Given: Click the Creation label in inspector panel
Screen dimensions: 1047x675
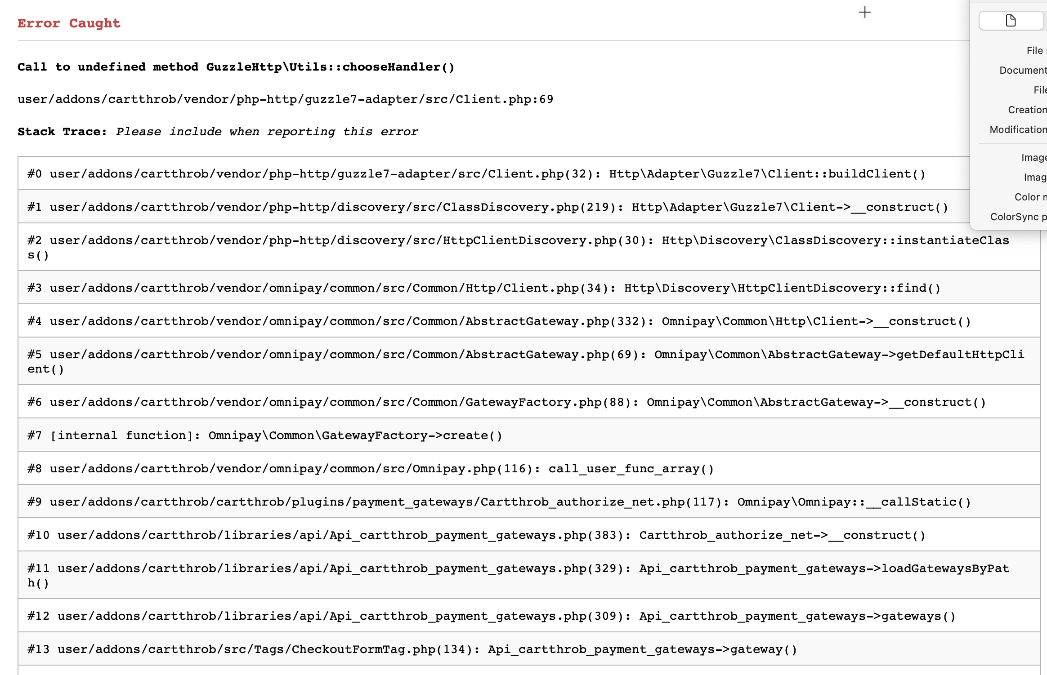Looking at the screenshot, I should (x=1027, y=110).
